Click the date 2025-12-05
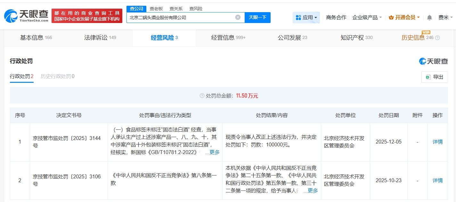Screen dimensions: 456x202 pos(388,142)
